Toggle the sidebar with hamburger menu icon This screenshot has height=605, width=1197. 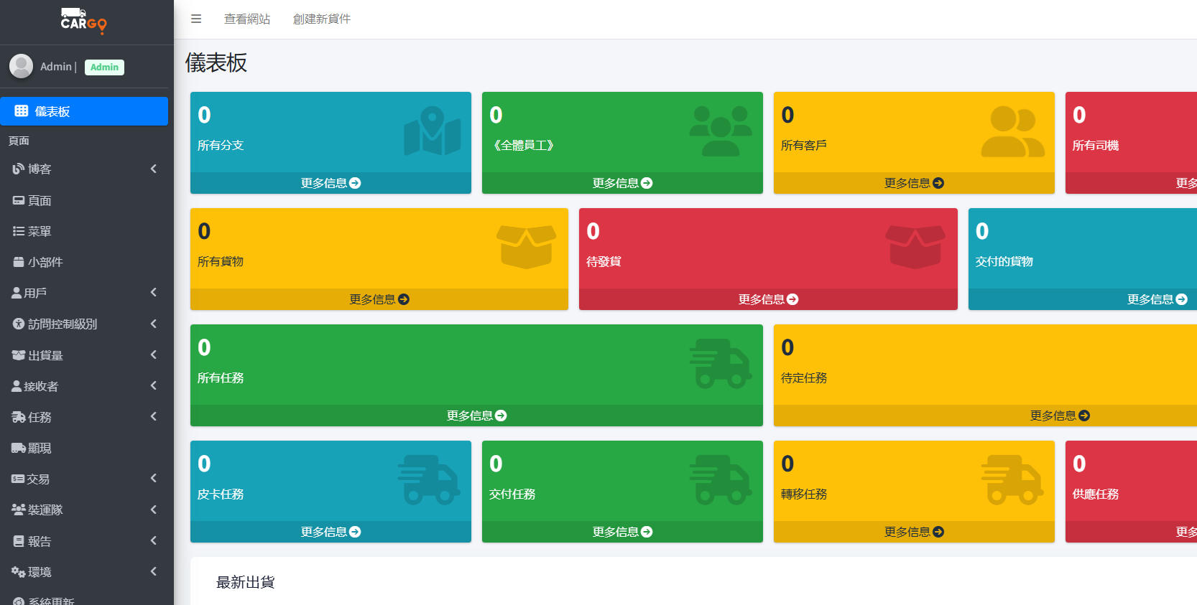(196, 19)
